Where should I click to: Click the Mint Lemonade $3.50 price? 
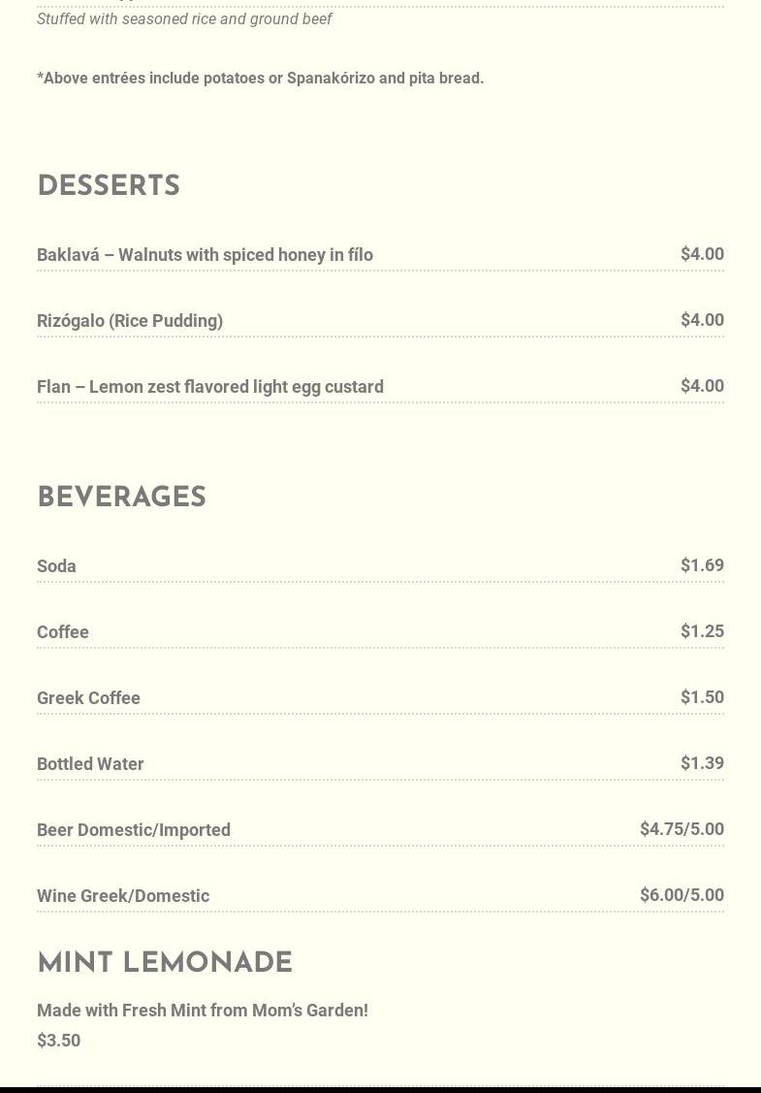(x=58, y=1040)
